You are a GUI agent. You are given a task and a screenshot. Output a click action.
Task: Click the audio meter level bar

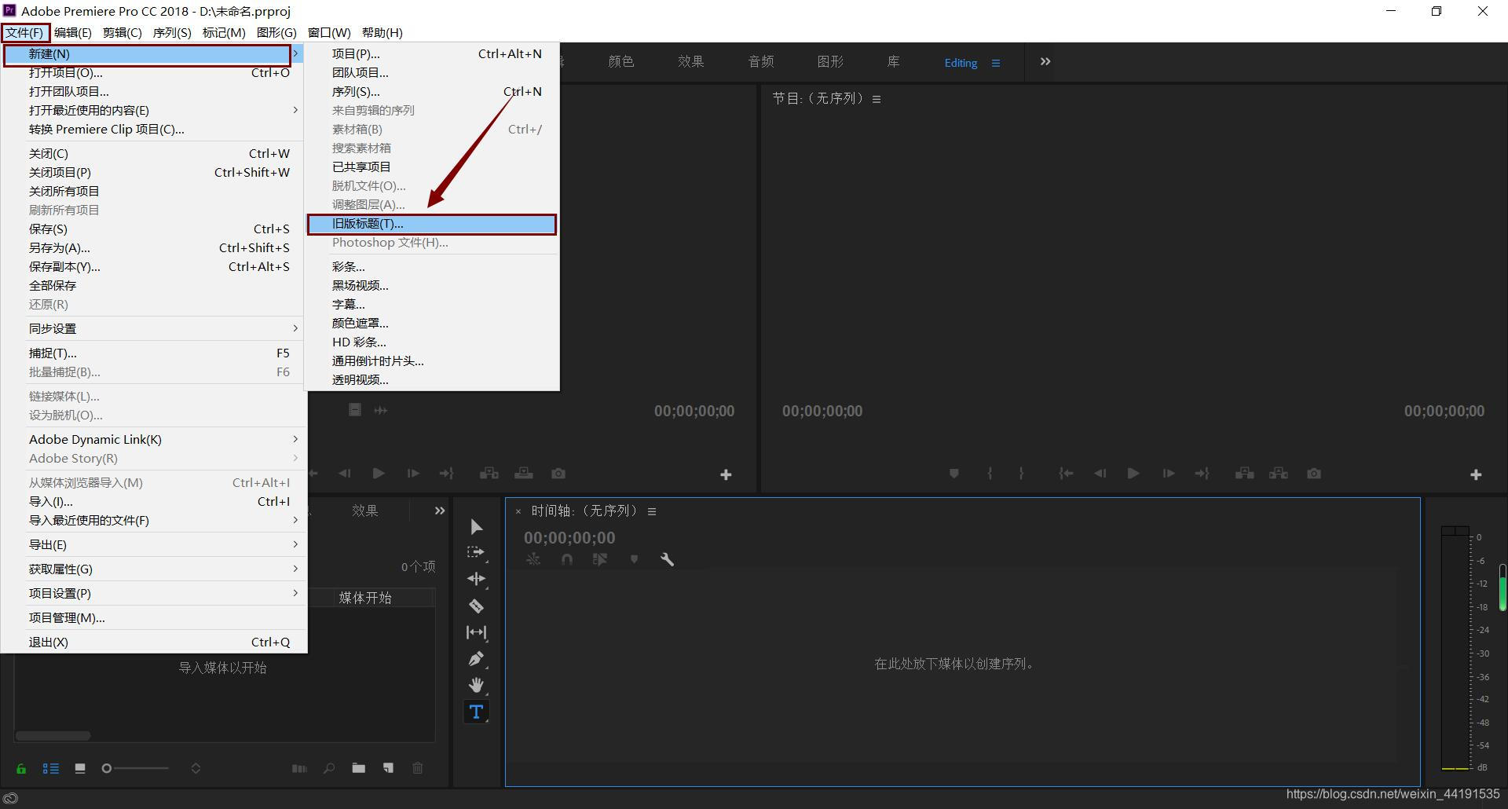pos(1455,648)
